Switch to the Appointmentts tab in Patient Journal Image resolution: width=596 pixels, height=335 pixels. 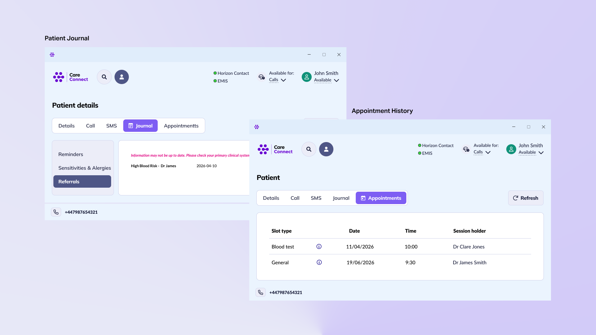(181, 126)
